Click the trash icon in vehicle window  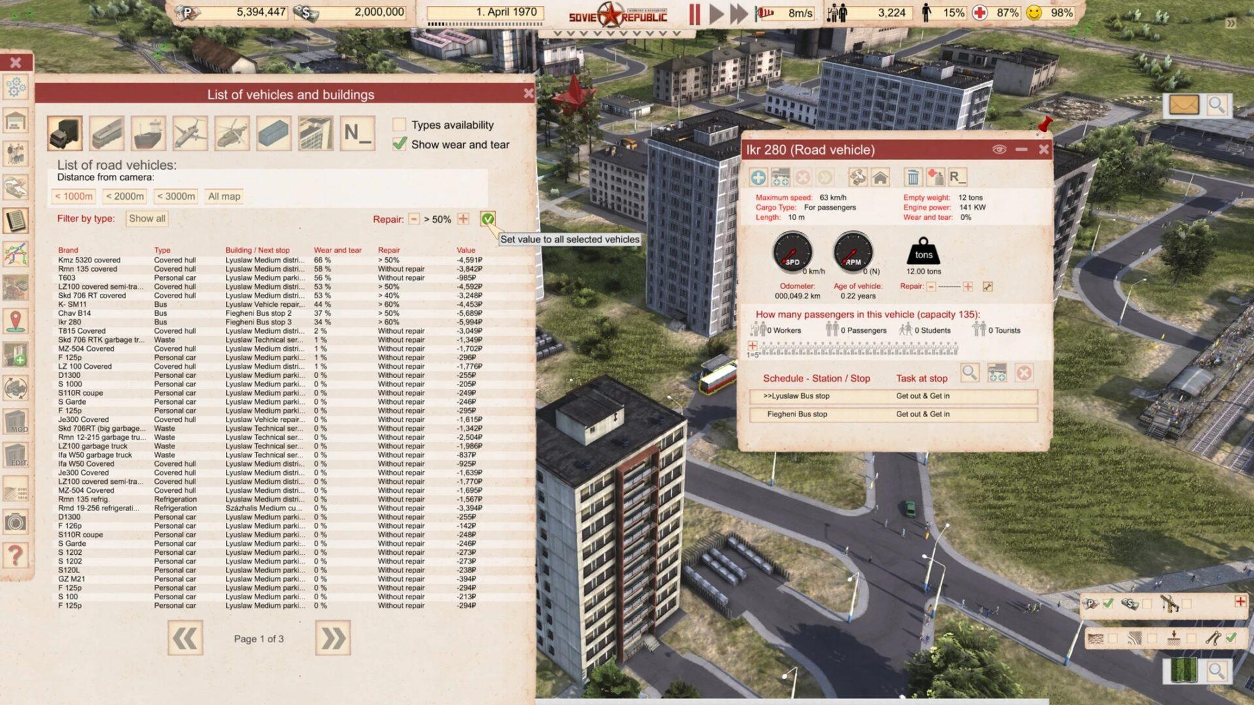point(912,177)
